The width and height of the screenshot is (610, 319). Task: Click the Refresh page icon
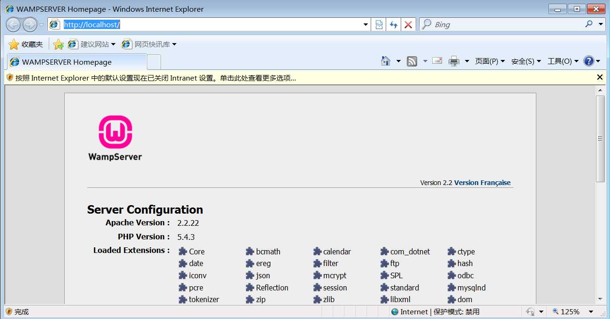coord(394,25)
